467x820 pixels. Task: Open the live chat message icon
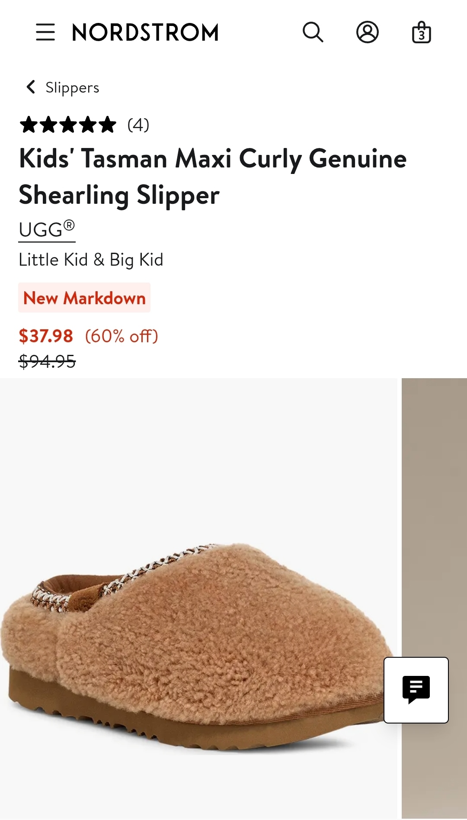point(416,690)
